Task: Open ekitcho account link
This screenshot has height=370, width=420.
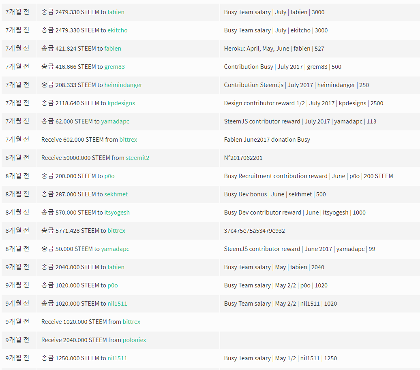Action: tap(117, 30)
